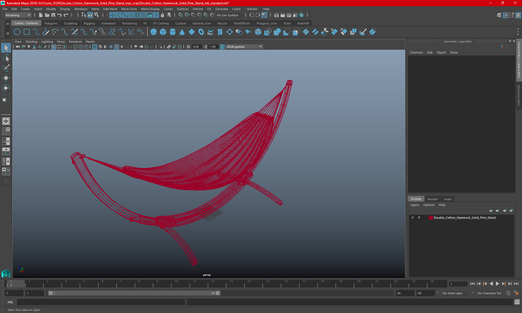Click the current frame input field
Image resolution: width=522 pixels, height=313 pixels.
point(458,284)
